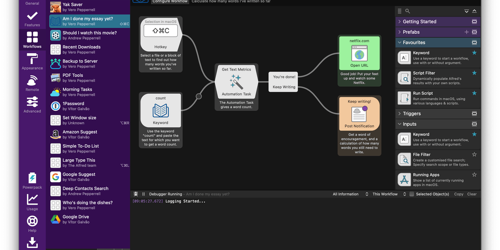
Task: Expand the Getting Started section
Action: pyautogui.click(x=420, y=22)
